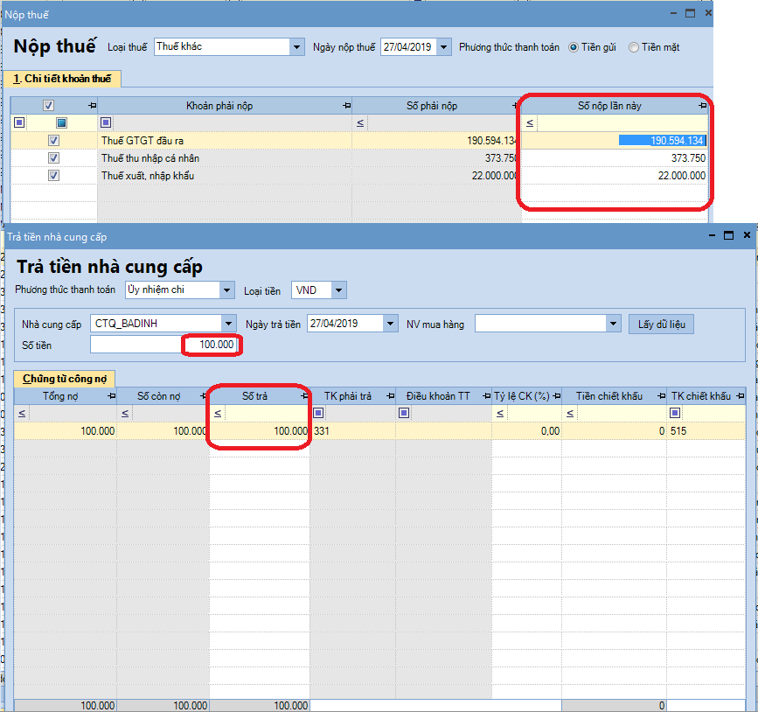Open the Ngày trả tiền date picker
This screenshot has width=758, height=712.
(x=390, y=325)
